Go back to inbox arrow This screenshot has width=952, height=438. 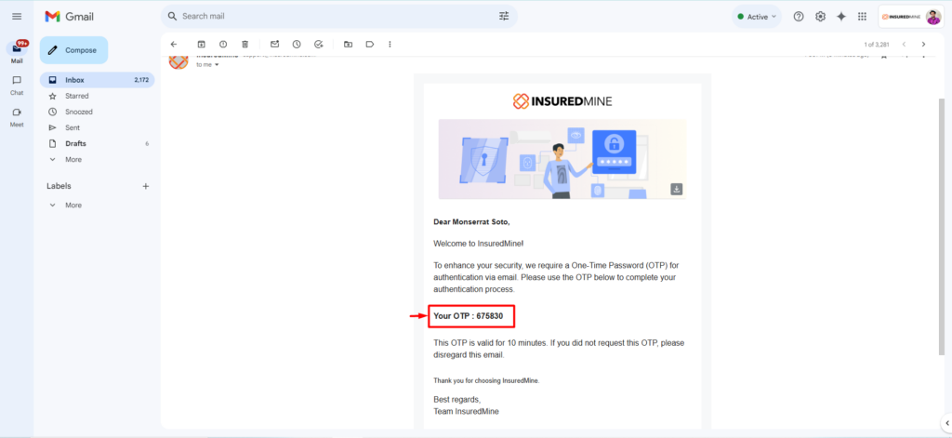pyautogui.click(x=174, y=45)
